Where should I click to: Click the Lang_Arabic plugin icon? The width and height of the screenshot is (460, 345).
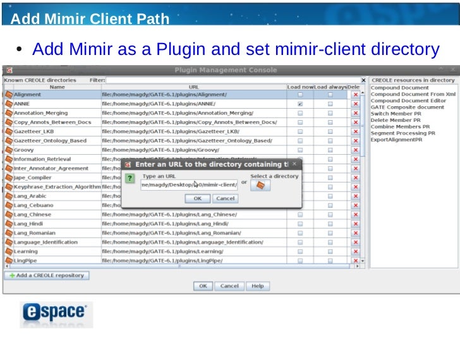point(9,197)
